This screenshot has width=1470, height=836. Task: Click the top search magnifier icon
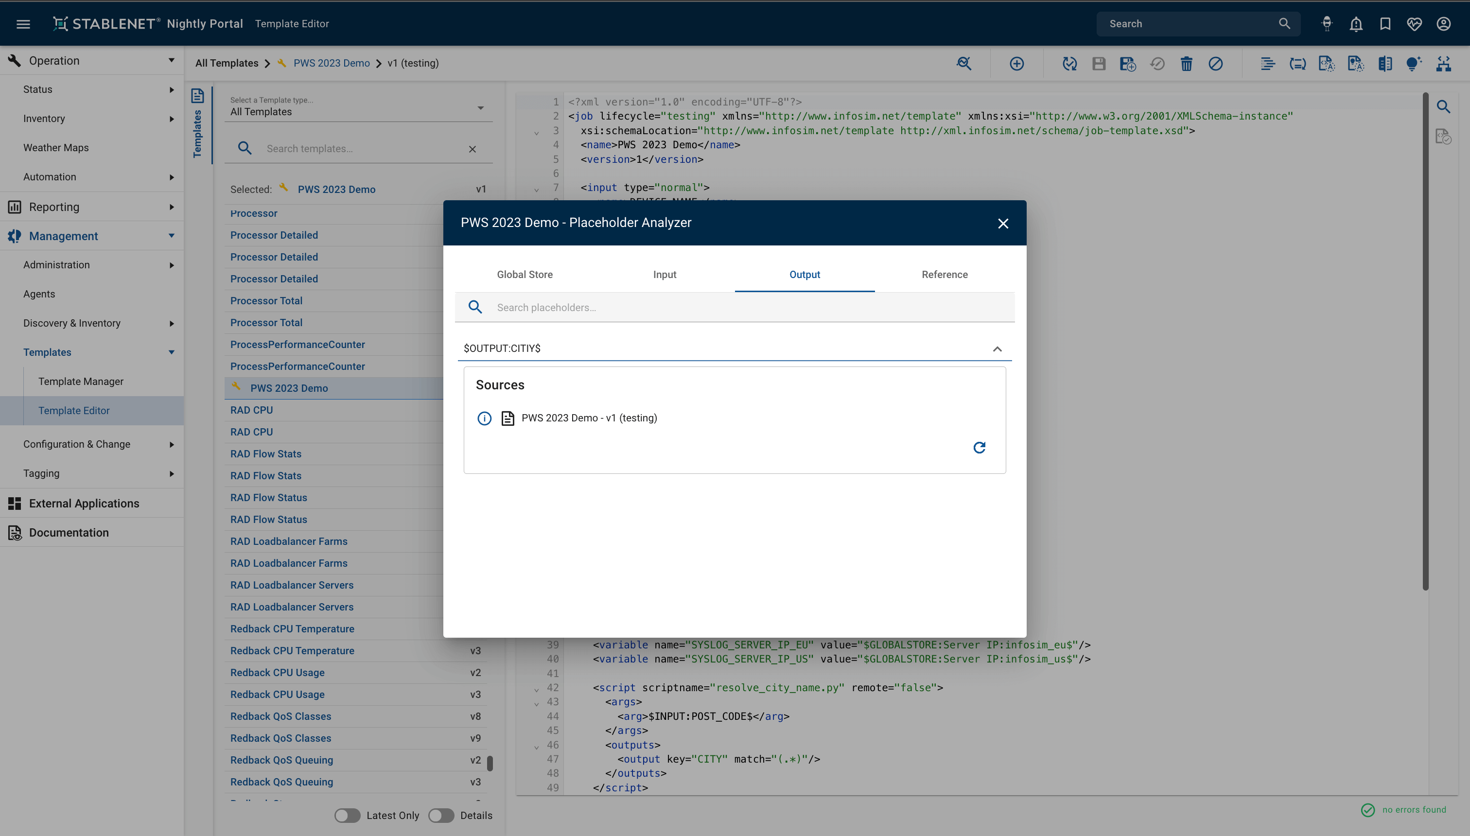1284,23
